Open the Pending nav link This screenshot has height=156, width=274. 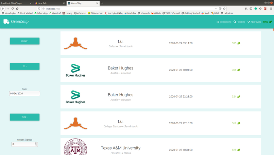(239, 22)
